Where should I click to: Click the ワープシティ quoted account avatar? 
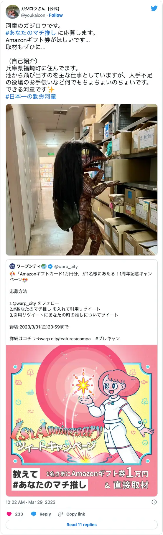click(12, 266)
